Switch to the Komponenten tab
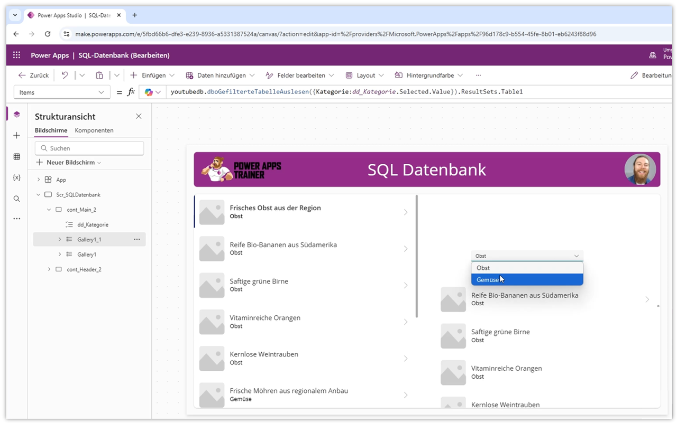 coord(94,130)
